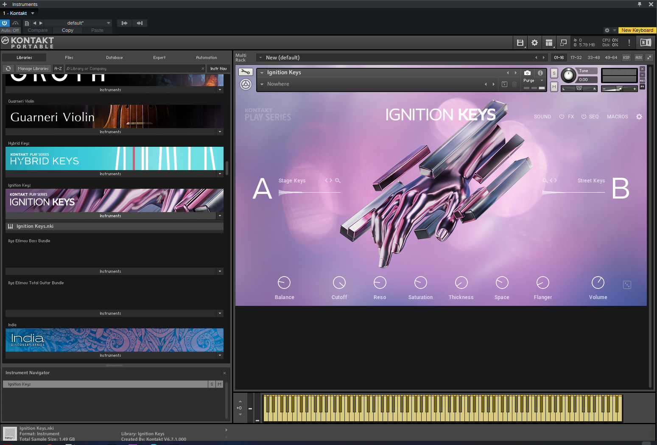Switch to the Expert tab
Image resolution: width=657 pixels, height=445 pixels.
point(159,58)
